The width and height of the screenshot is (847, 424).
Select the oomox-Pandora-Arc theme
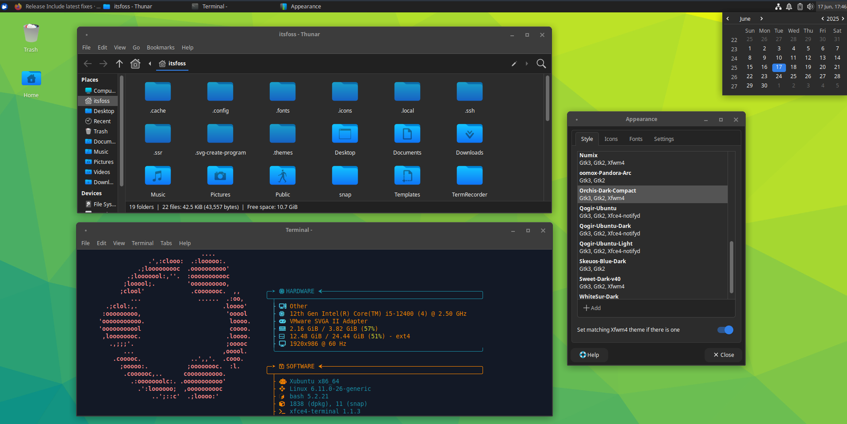652,177
